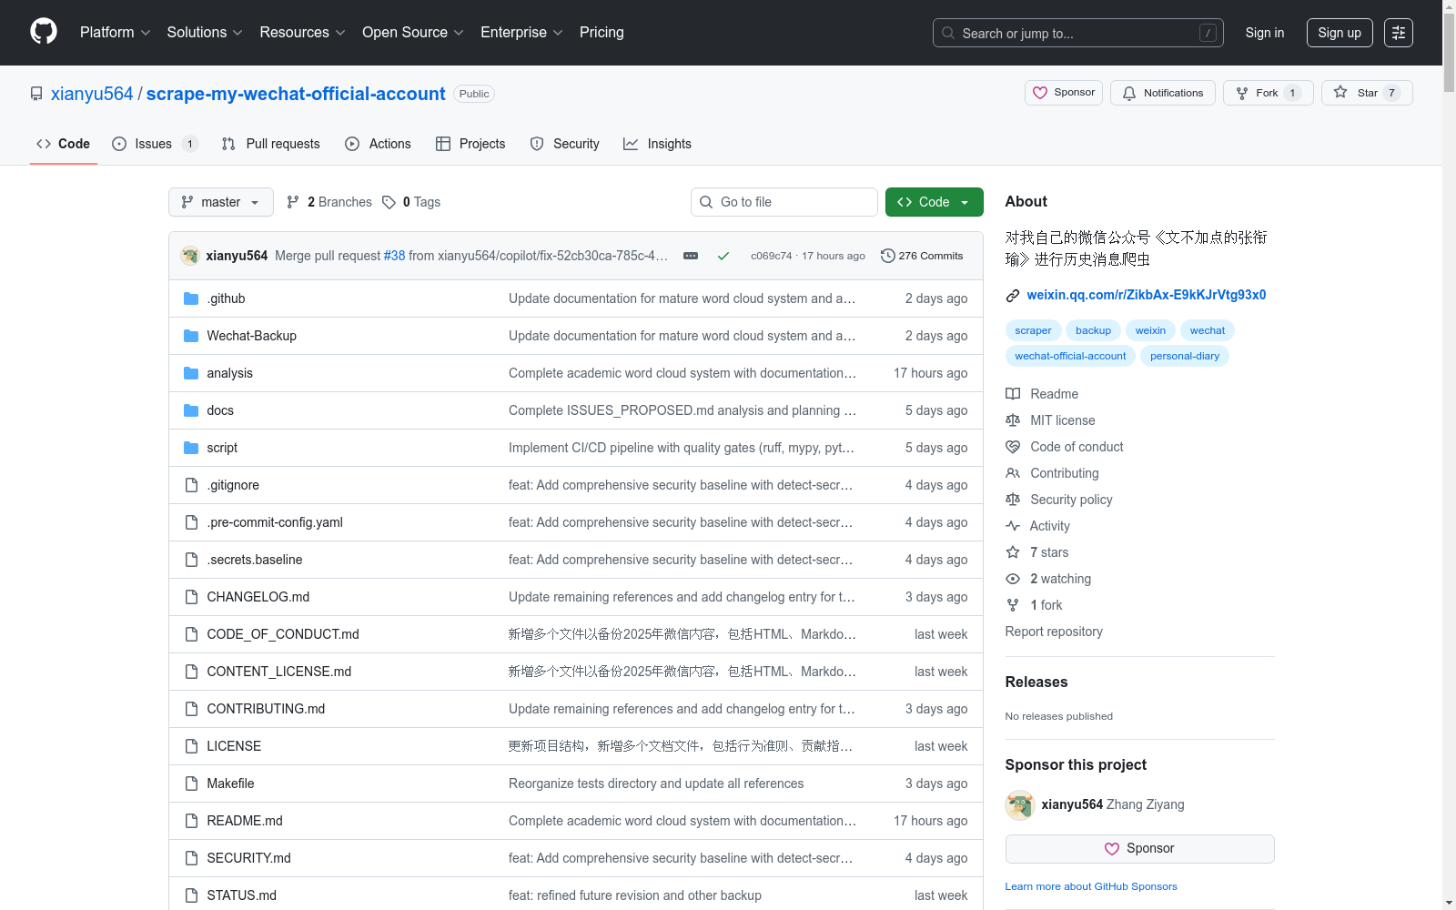Expand the Solutions menu
This screenshot has width=1456, height=910.
pyautogui.click(x=205, y=33)
